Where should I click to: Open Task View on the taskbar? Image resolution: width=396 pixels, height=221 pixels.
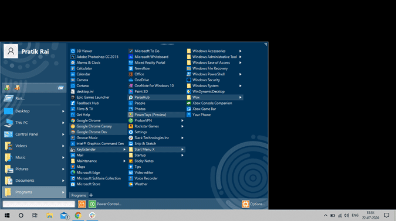click(x=35, y=216)
